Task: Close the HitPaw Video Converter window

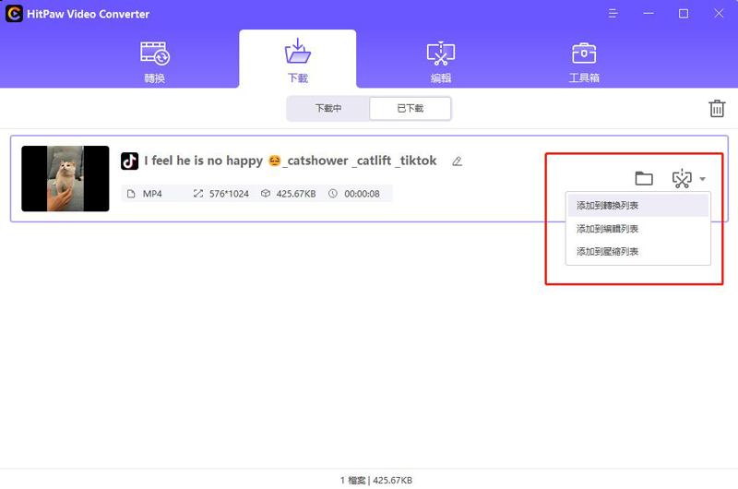Action: coord(719,14)
